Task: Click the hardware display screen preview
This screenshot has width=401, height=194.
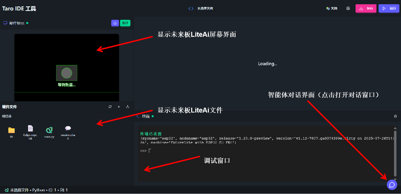Action: pyautogui.click(x=67, y=67)
